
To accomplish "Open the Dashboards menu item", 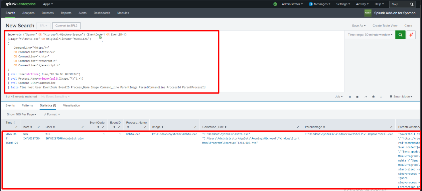I will point(102,13).
